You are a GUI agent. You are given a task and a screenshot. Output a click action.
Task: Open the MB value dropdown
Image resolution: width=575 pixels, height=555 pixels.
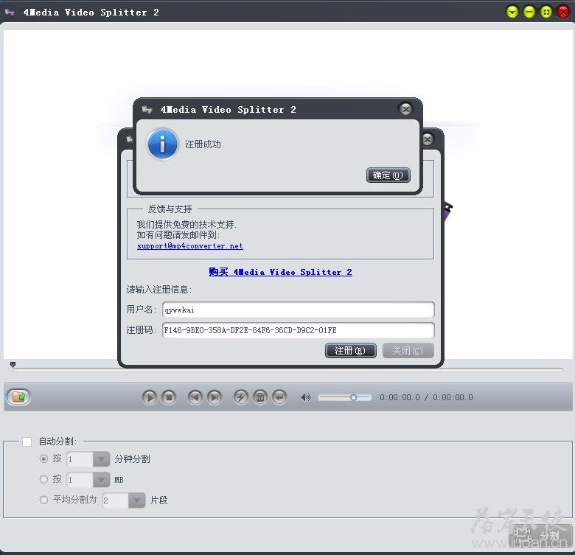coord(101,480)
